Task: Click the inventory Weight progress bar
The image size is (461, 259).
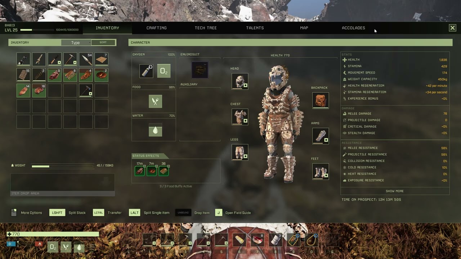Action: click(x=63, y=166)
